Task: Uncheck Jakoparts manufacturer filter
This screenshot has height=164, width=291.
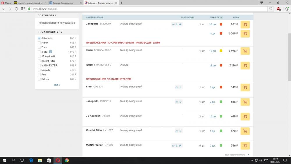Action: tap(39, 38)
